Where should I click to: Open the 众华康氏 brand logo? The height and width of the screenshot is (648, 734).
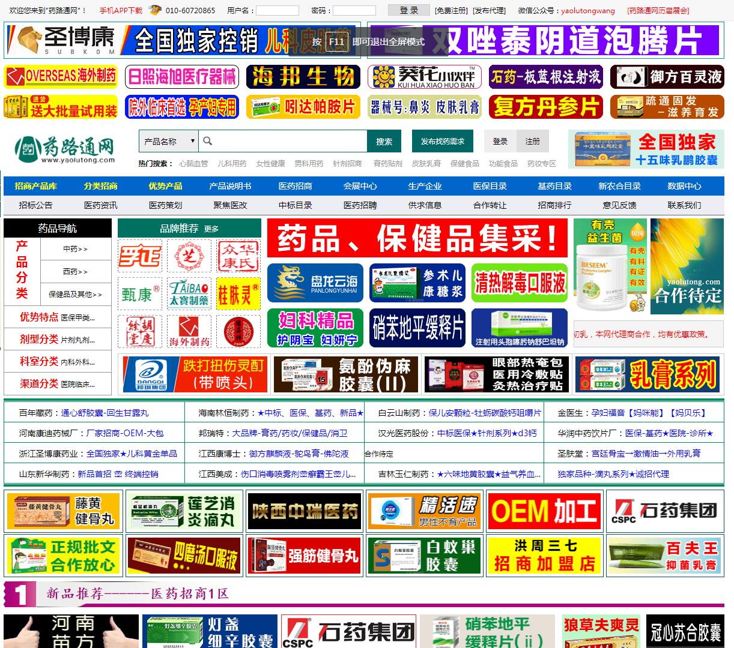tap(238, 256)
